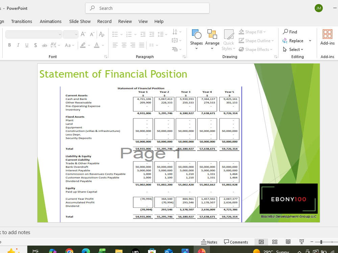Switch to Slide Sorter view
Image resolution: width=338 pixels, height=253 pixels.
(x=274, y=242)
